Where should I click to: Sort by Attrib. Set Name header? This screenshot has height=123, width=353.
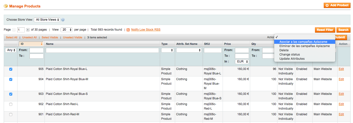pyautogui.click(x=187, y=44)
